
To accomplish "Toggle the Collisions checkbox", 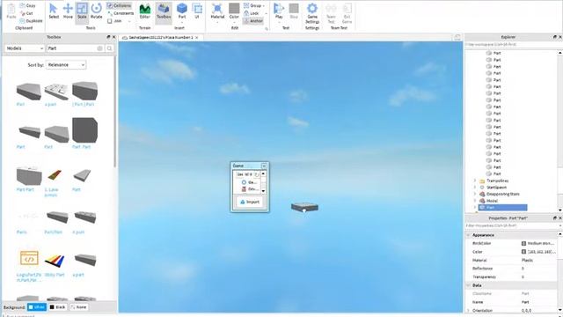I will click(x=120, y=5).
